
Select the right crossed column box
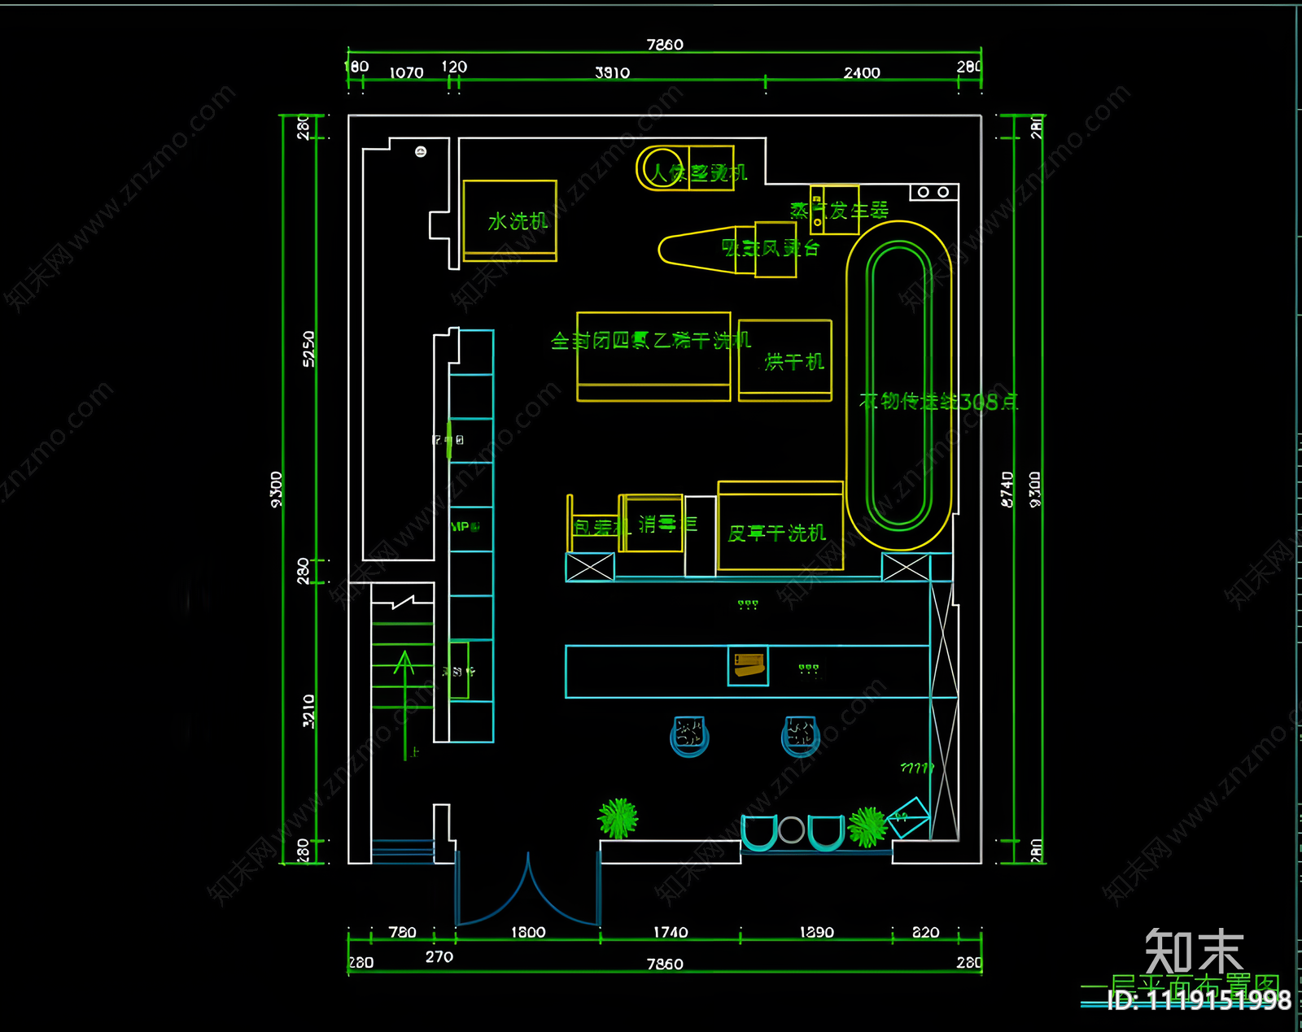click(x=906, y=567)
